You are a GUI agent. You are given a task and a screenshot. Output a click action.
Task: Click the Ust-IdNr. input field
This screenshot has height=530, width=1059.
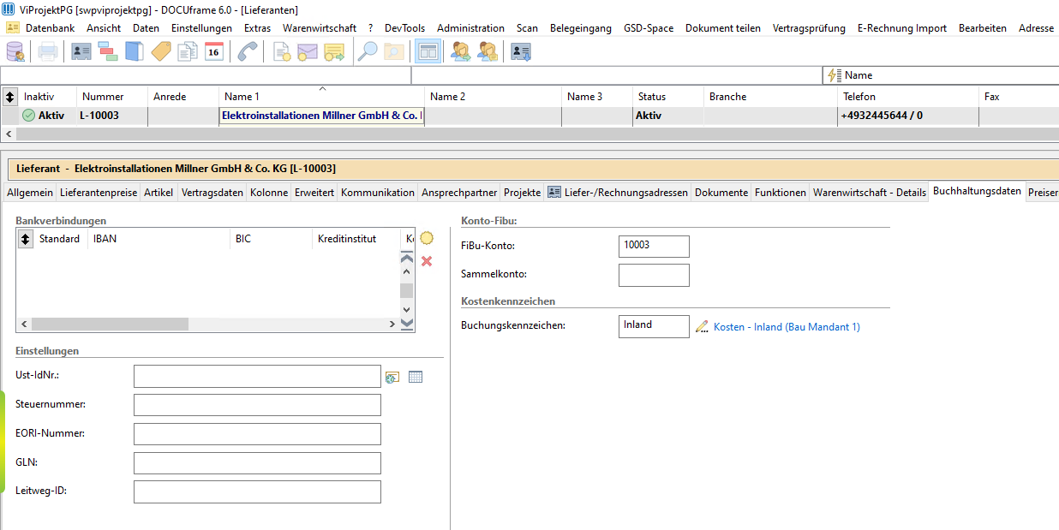pyautogui.click(x=257, y=377)
